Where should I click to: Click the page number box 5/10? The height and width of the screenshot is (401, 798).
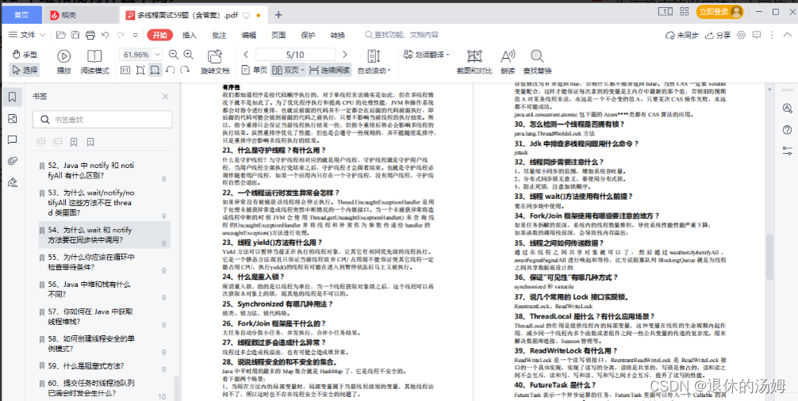295,55
